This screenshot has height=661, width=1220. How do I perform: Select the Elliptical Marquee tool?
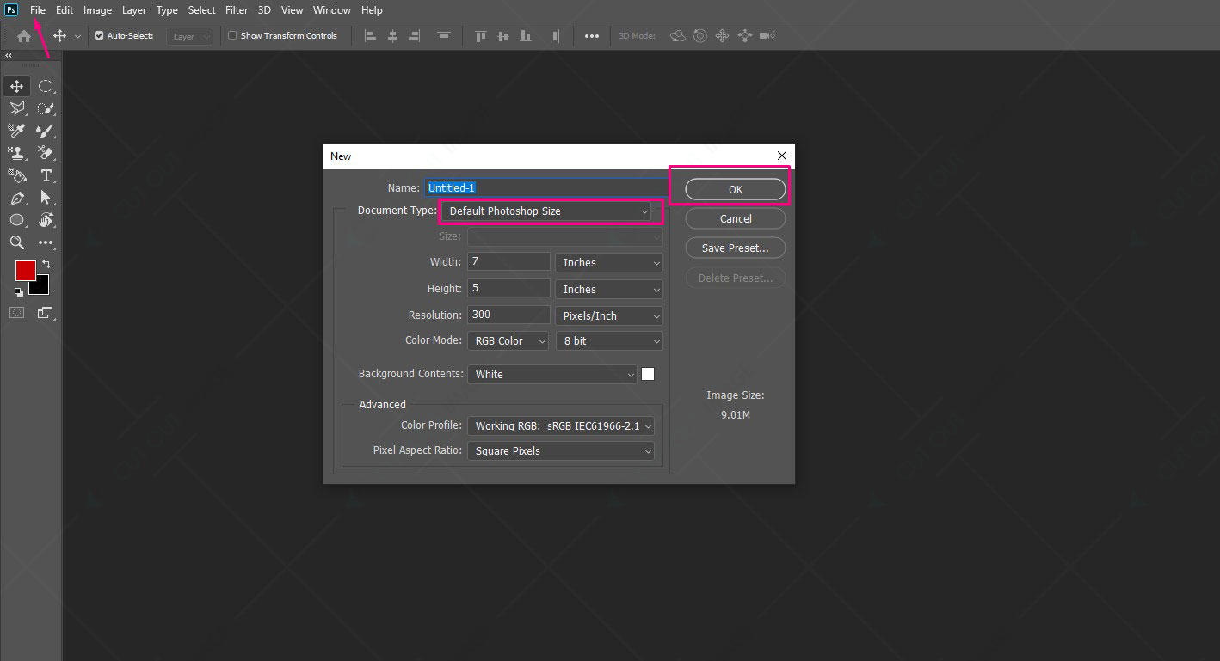pos(46,86)
